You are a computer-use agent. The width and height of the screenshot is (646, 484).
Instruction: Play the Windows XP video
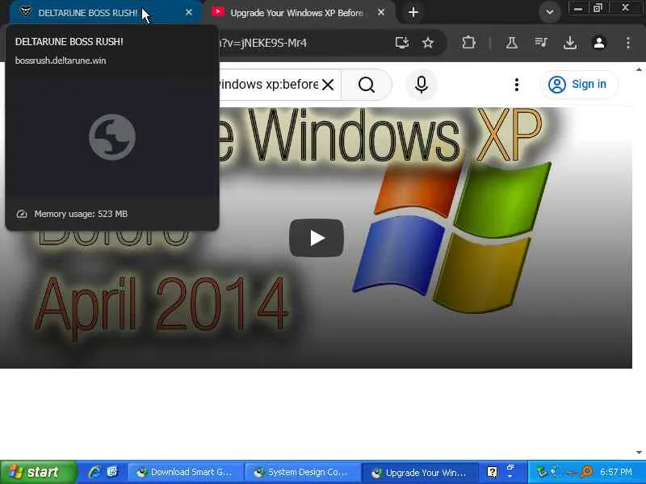317,238
